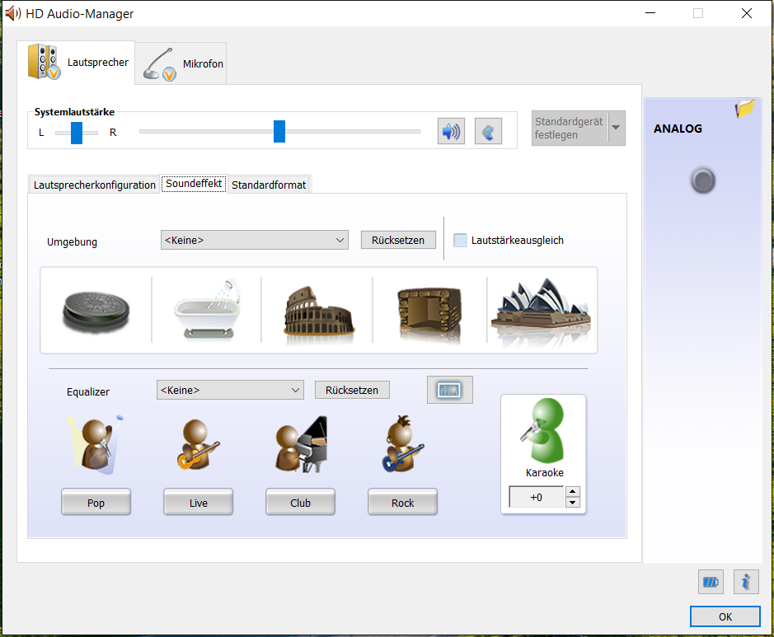Expand the Standardgerät festlegen dropdown arrow
774x637 pixels.
click(x=616, y=128)
